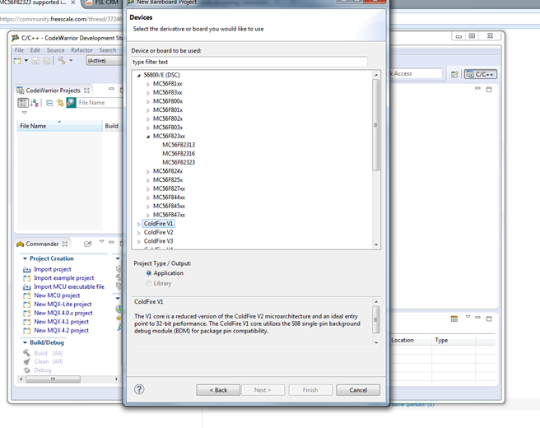Open the Build hammer dropdown arrow

71,61
